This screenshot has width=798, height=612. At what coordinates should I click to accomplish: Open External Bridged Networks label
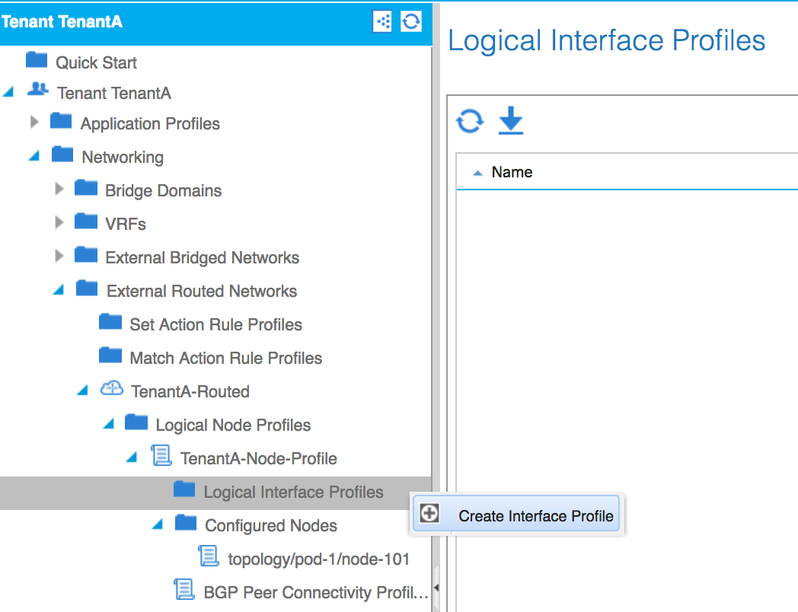point(202,257)
